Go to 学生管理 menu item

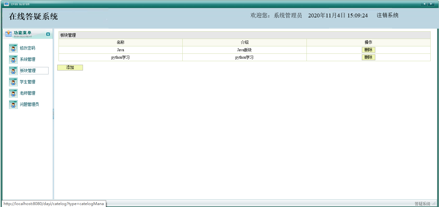pyautogui.click(x=28, y=82)
